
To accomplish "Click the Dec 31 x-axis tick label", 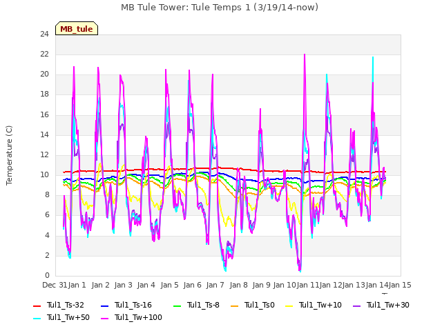I will 55,285.
